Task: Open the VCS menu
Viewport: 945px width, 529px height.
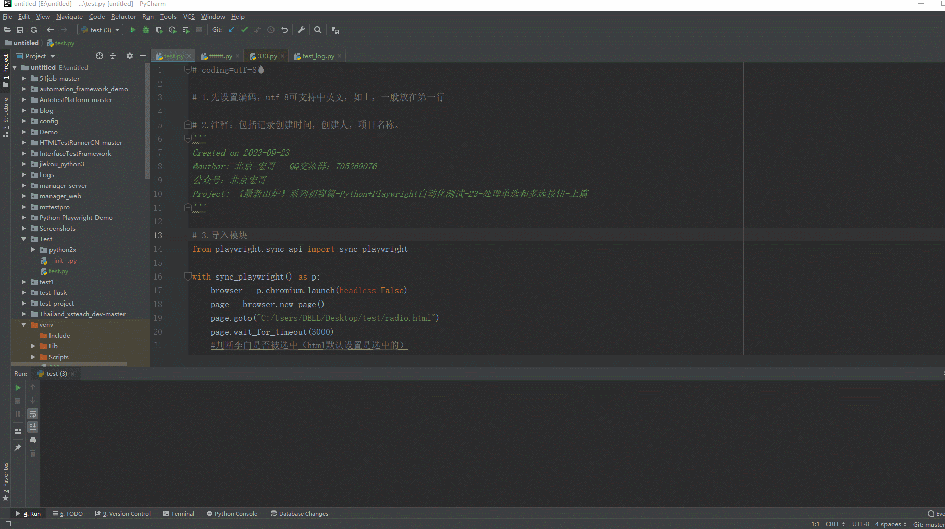Action: tap(189, 16)
